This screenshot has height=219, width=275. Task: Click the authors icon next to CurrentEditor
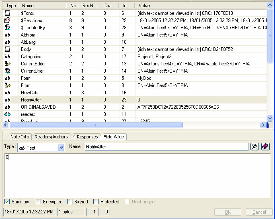(7, 64)
